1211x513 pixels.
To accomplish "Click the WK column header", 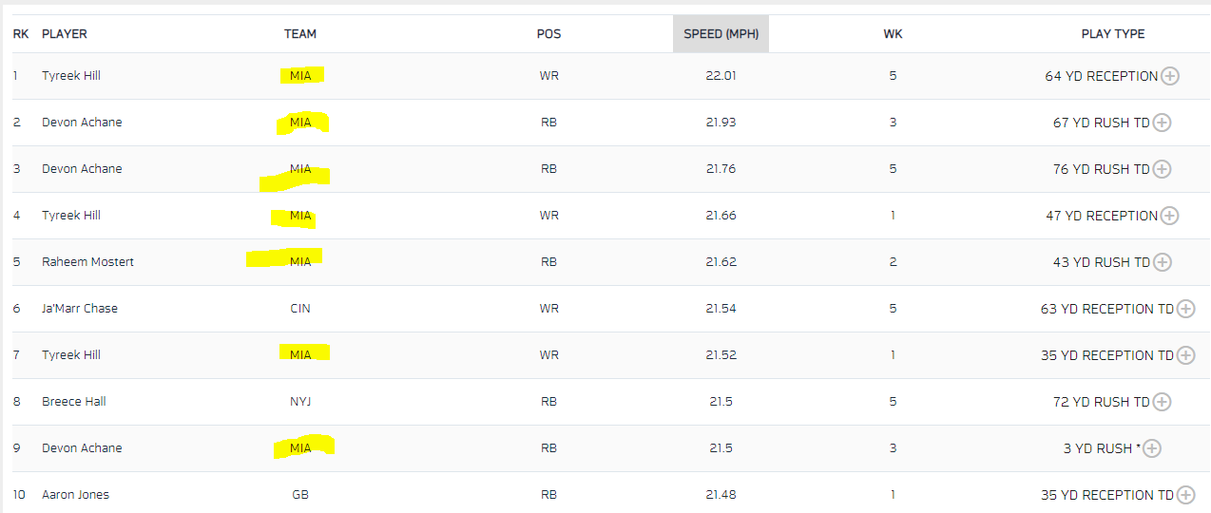I will click(x=893, y=33).
